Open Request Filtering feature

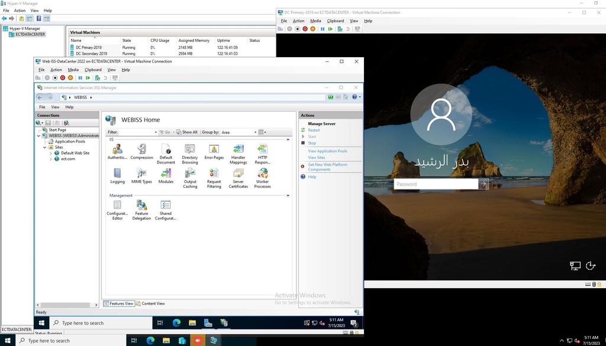pyautogui.click(x=214, y=178)
